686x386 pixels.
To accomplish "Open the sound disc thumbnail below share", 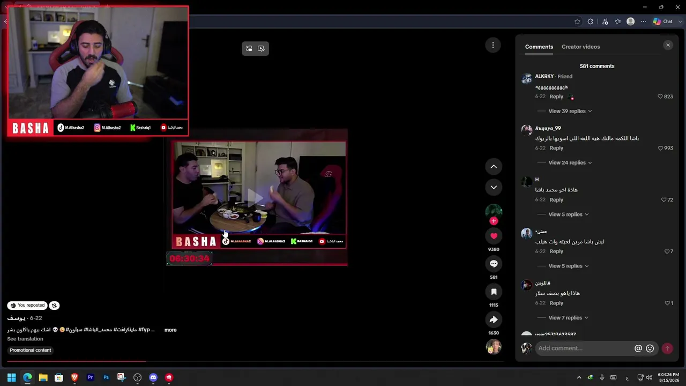I will tap(494, 346).
